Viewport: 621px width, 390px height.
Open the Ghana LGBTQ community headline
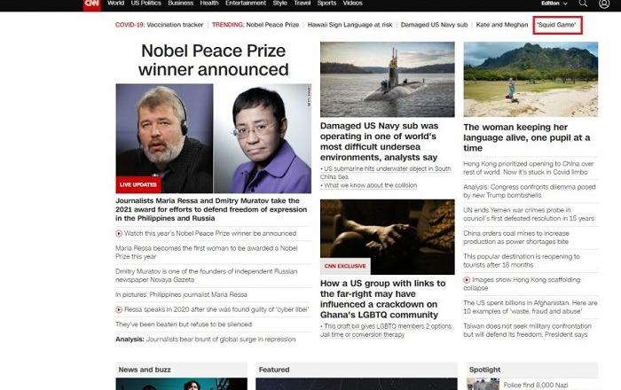383,299
